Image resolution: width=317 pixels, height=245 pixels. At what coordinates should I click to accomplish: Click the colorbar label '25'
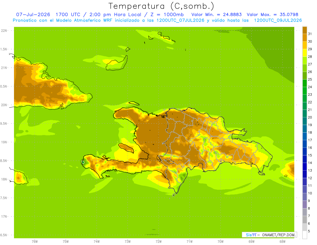click(x=310, y=79)
